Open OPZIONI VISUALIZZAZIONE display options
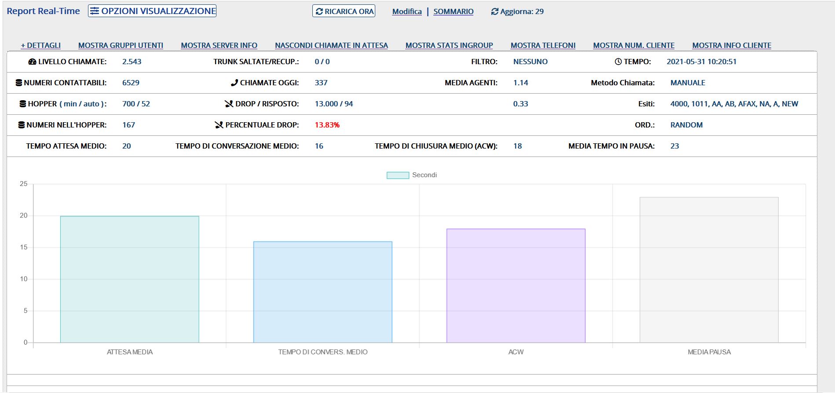 pyautogui.click(x=152, y=11)
